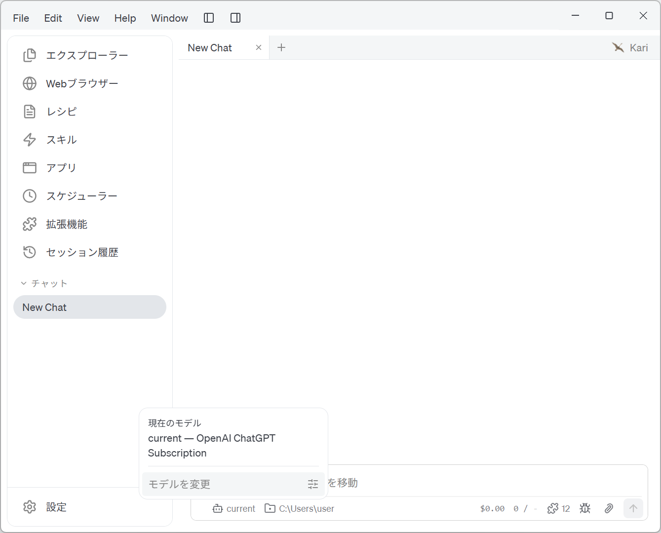Open the レシピ document item
This screenshot has height=533, width=661.
coord(90,112)
